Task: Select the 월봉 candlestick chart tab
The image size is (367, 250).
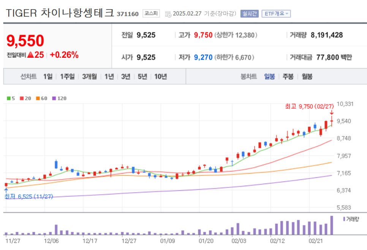Action: click(x=307, y=76)
